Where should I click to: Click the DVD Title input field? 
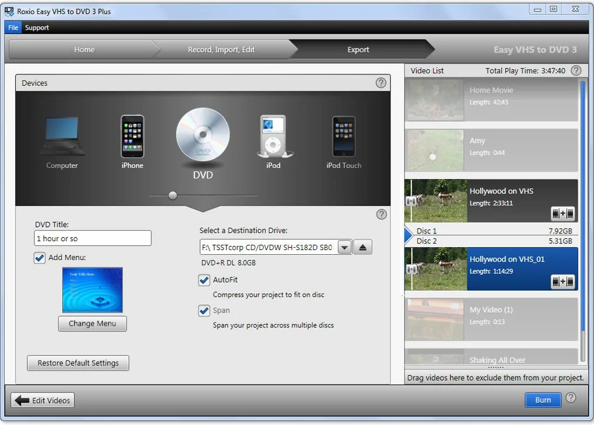click(92, 238)
